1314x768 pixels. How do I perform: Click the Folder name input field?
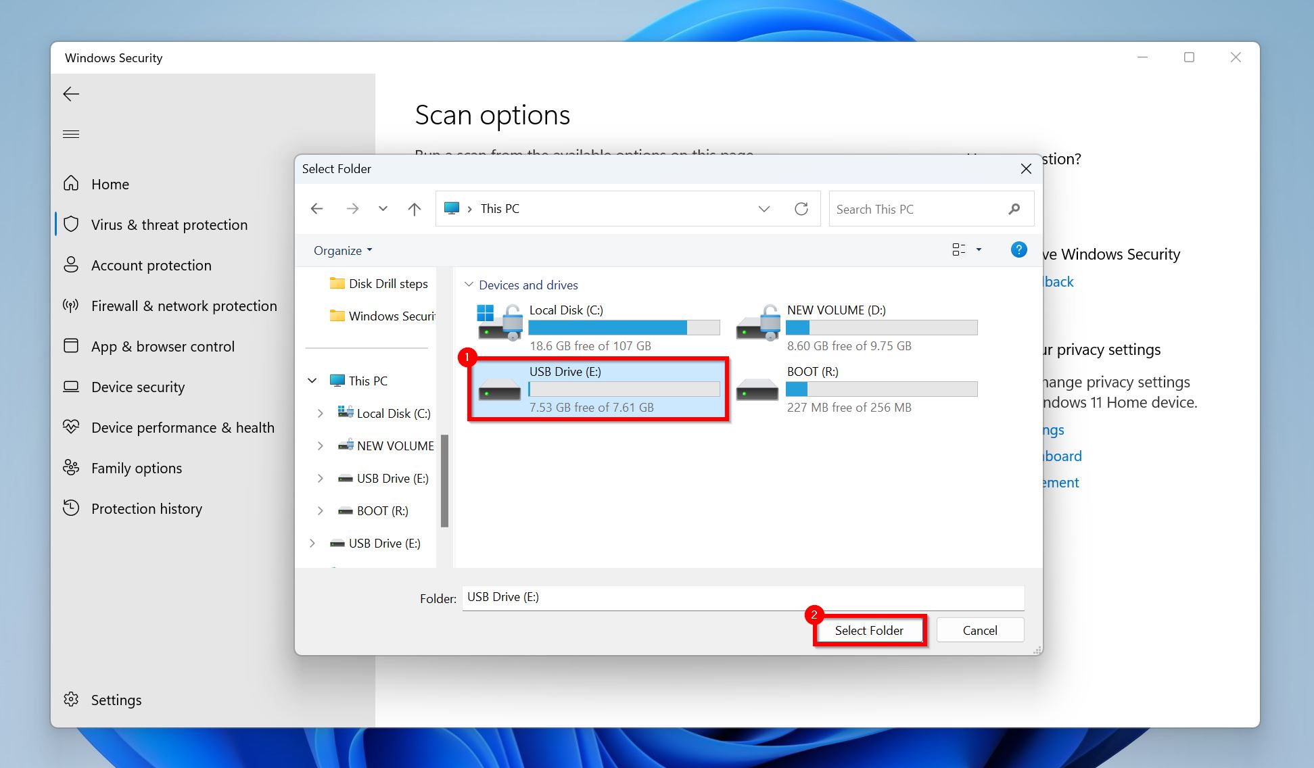click(x=743, y=598)
